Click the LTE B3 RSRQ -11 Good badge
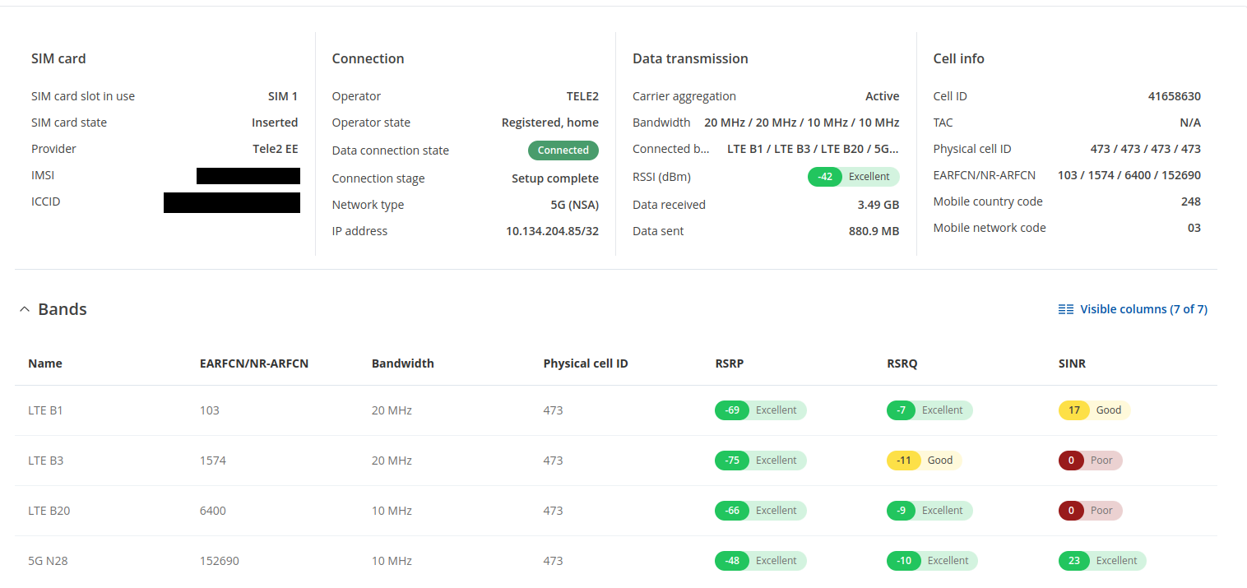 coord(925,461)
